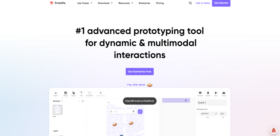This screenshot has height=136, width=280.
Task: Open the Resources dropdown menu
Action: 126,3
